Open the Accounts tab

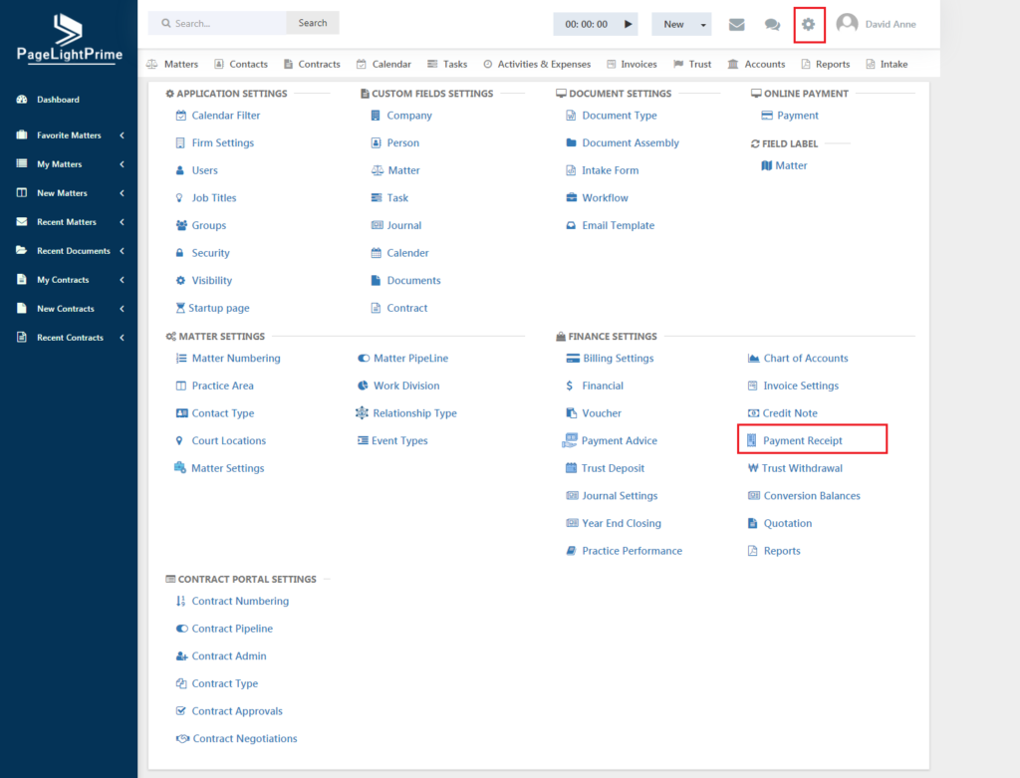click(x=756, y=64)
